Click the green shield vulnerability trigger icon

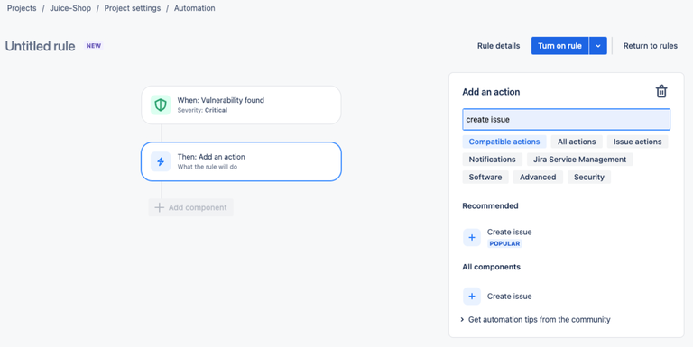tap(161, 105)
